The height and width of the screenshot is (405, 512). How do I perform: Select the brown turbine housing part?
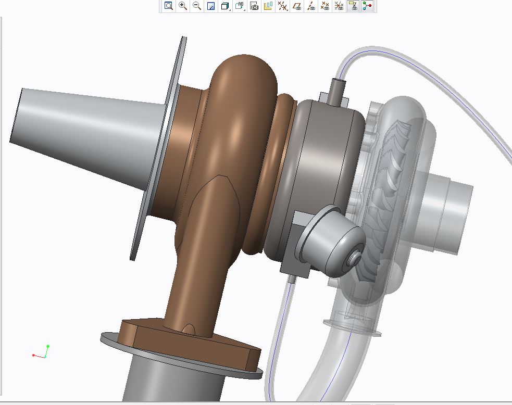242,131
